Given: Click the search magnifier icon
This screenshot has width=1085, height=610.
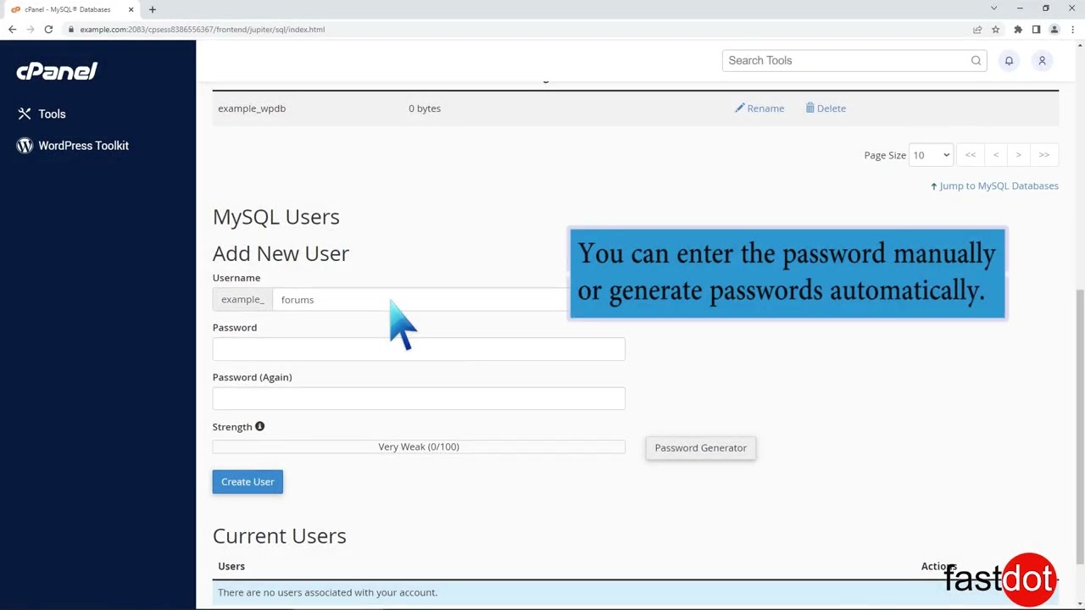Looking at the screenshot, I should pos(976,61).
